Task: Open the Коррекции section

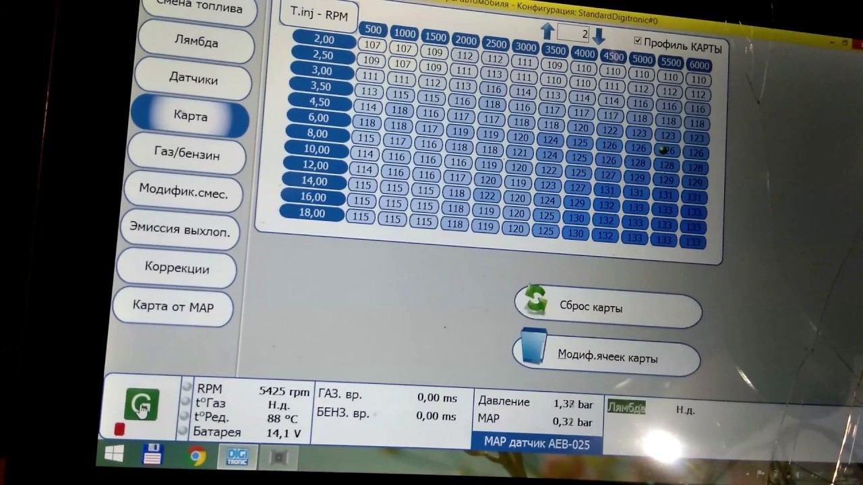Action: tap(177, 268)
